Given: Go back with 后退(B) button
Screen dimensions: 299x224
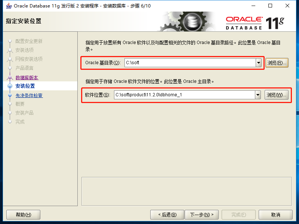Looking at the screenshot, I should point(167,215).
